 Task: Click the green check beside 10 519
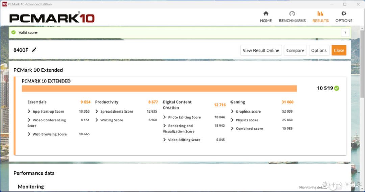tap(336, 88)
